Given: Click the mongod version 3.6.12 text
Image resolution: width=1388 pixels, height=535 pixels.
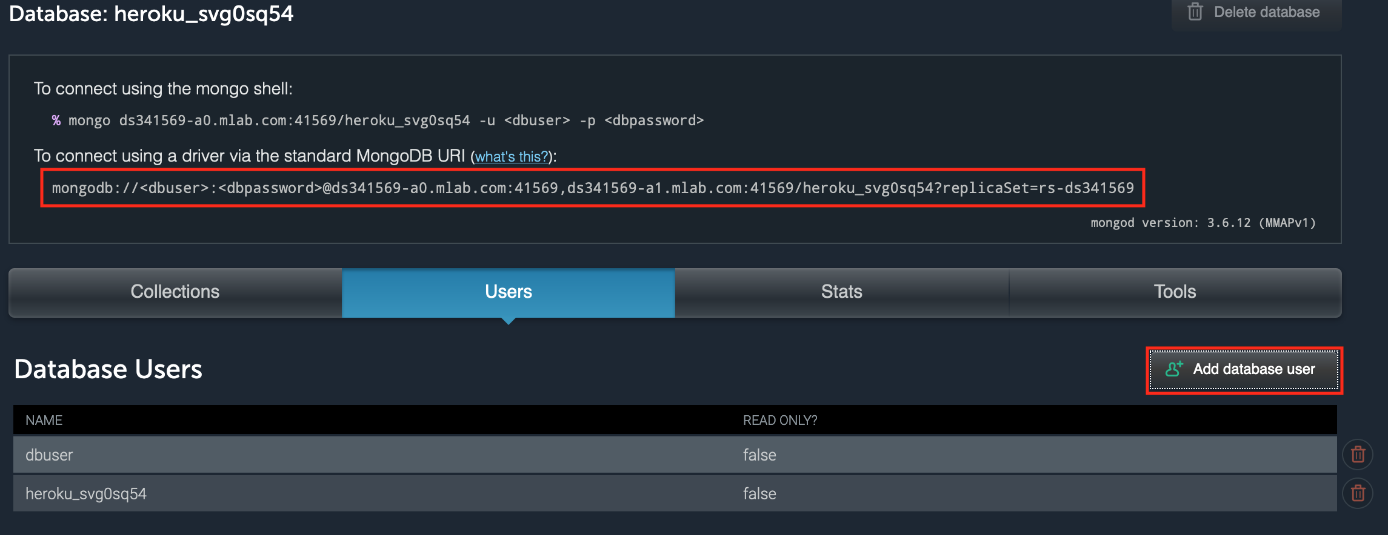Looking at the screenshot, I should click(x=1203, y=223).
